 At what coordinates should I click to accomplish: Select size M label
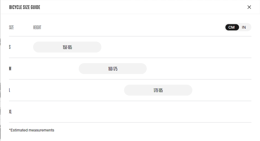(x=10, y=68)
